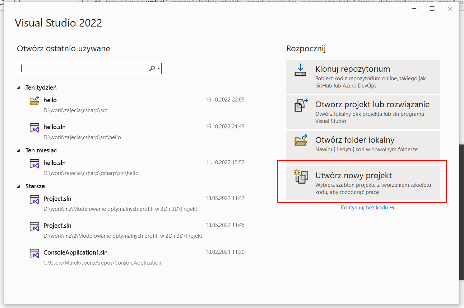
Task: Click the Utwórz nowy projekt icon
Action: pyautogui.click(x=301, y=177)
